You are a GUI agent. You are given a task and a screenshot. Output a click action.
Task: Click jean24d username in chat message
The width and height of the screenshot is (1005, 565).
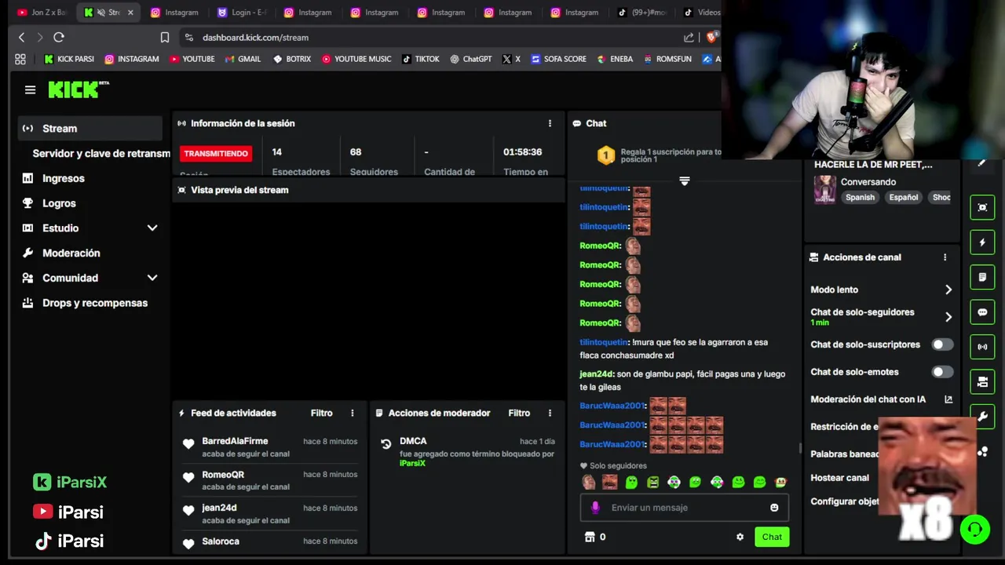[596, 374]
